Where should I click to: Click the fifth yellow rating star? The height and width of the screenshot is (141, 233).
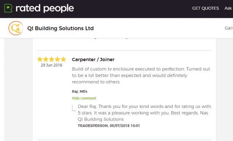63,59
